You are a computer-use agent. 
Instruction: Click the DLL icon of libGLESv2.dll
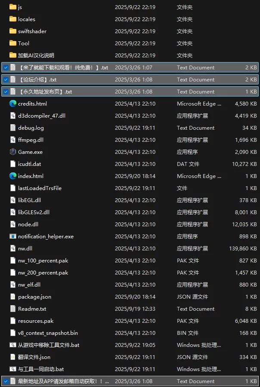pyautogui.click(x=13, y=212)
